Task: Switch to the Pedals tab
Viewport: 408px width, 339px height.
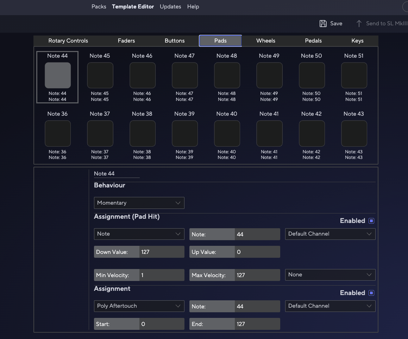Action: pyautogui.click(x=313, y=41)
